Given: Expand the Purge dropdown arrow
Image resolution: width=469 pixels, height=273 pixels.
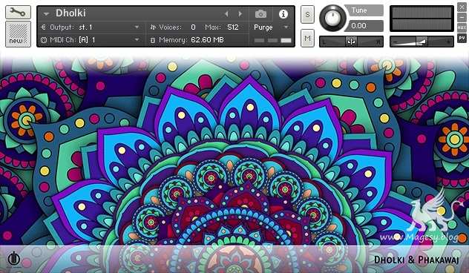Looking at the screenshot, I should [x=286, y=27].
